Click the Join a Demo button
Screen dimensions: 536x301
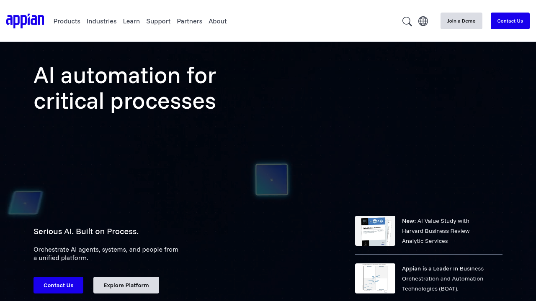tap(461, 21)
